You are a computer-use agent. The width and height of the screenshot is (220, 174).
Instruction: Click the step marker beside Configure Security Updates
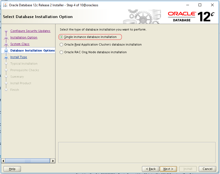(6, 31)
